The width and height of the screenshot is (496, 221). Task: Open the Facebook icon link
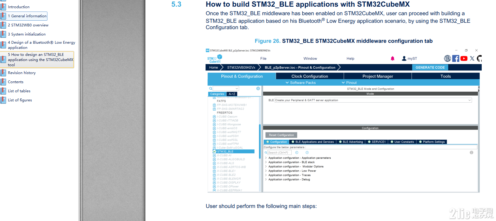(x=456, y=58)
